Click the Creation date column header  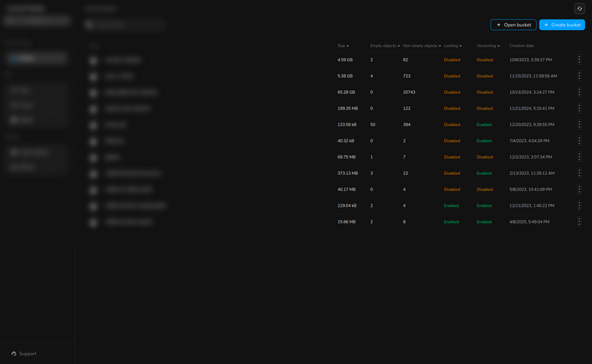click(522, 46)
